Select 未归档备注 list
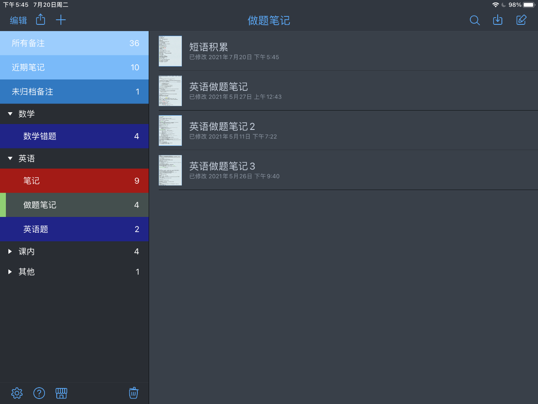Image resolution: width=538 pixels, height=404 pixels. (x=74, y=92)
